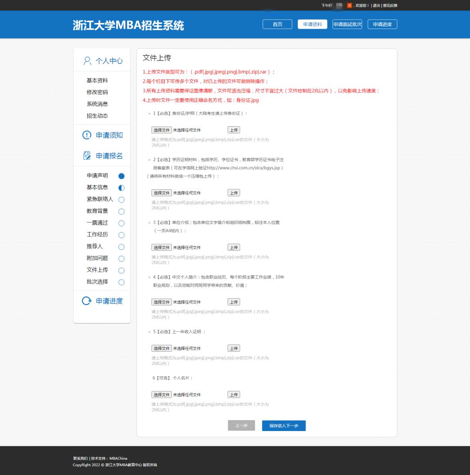Open the red message count badge in top bar
The width and height of the screenshot is (470, 475).
349,5
